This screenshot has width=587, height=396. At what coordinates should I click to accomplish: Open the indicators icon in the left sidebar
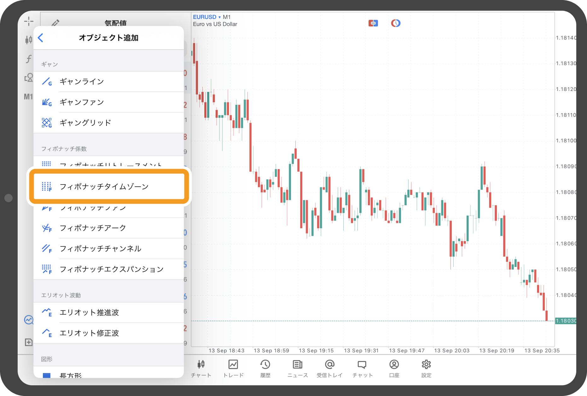coord(28,40)
